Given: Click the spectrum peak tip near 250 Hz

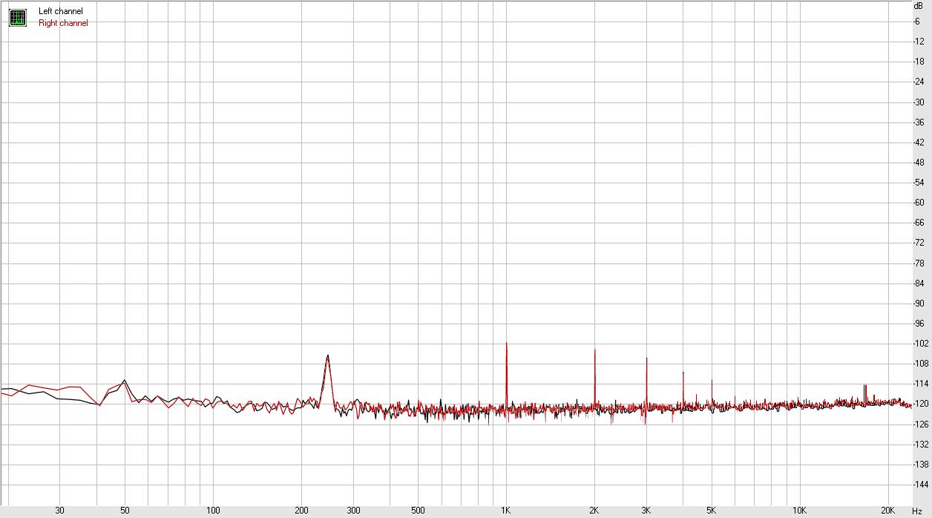Looking at the screenshot, I should (327, 355).
